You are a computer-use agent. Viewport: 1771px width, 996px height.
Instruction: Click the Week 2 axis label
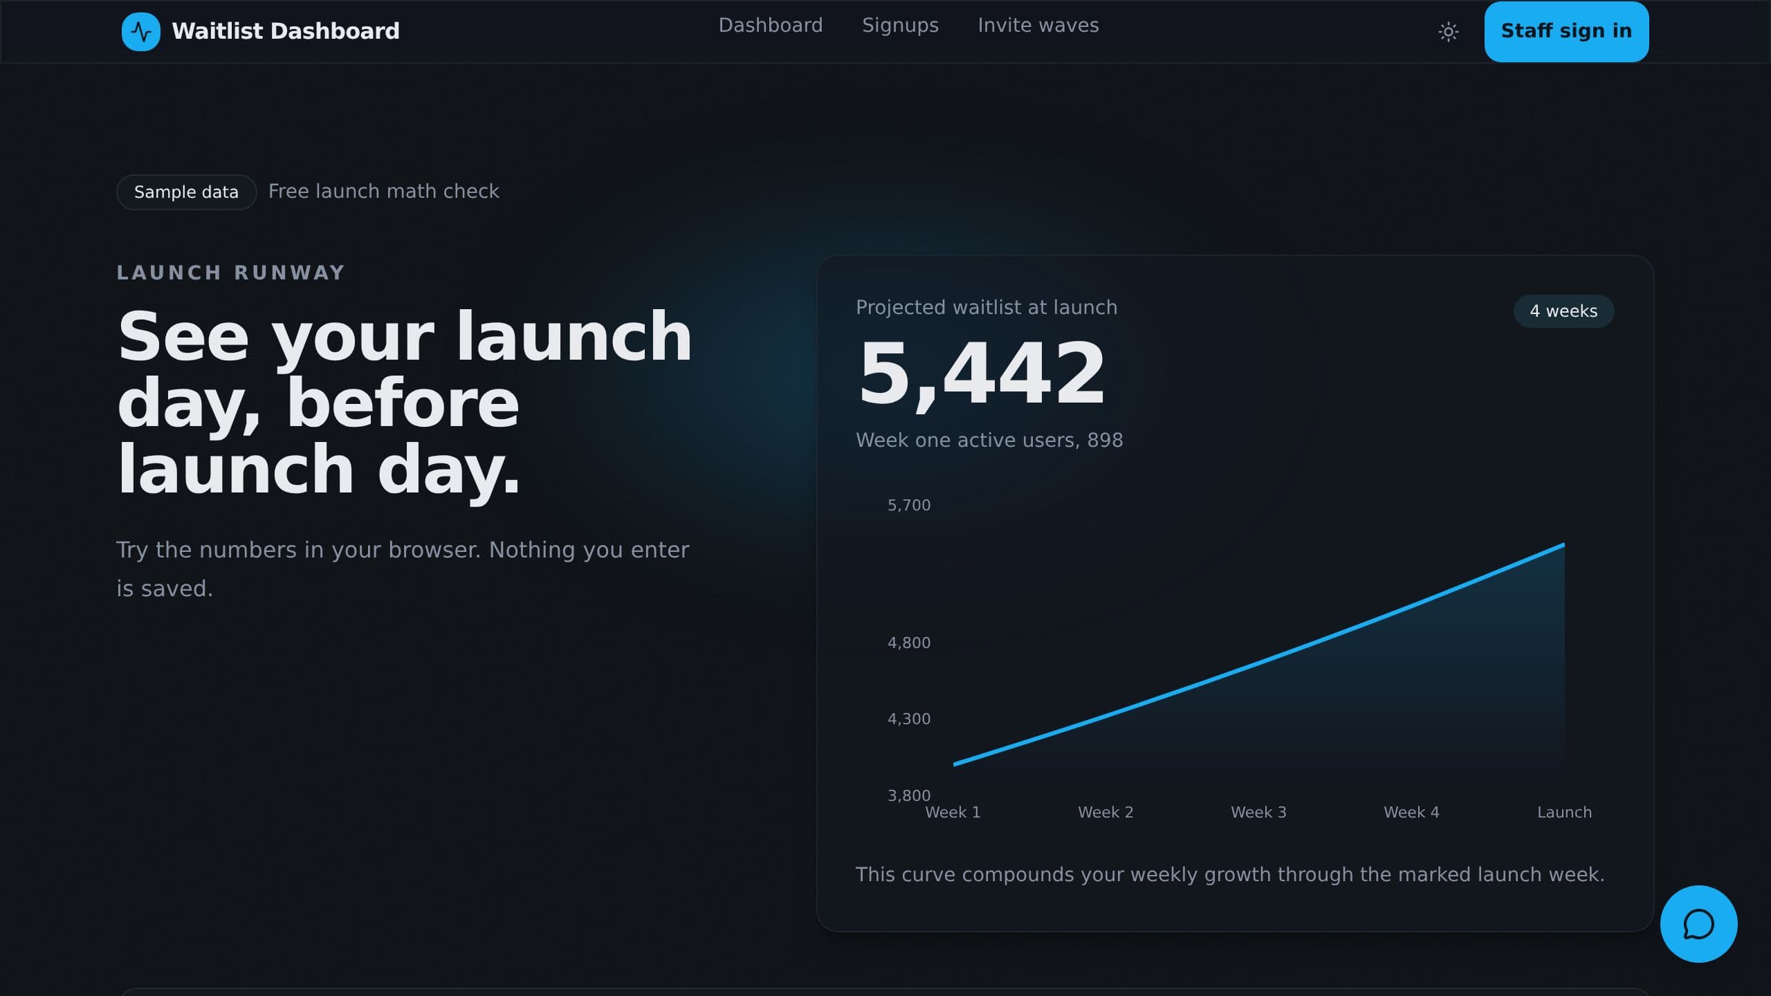(1105, 813)
